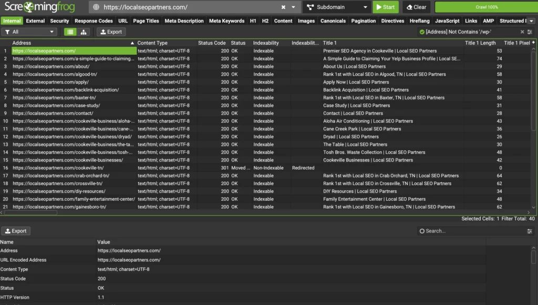Click the Clear button
This screenshot has width=538, height=305.
pyautogui.click(x=416, y=7)
